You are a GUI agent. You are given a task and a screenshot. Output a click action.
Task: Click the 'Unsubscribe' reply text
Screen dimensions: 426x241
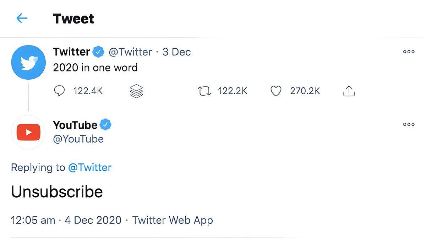[x=57, y=192]
